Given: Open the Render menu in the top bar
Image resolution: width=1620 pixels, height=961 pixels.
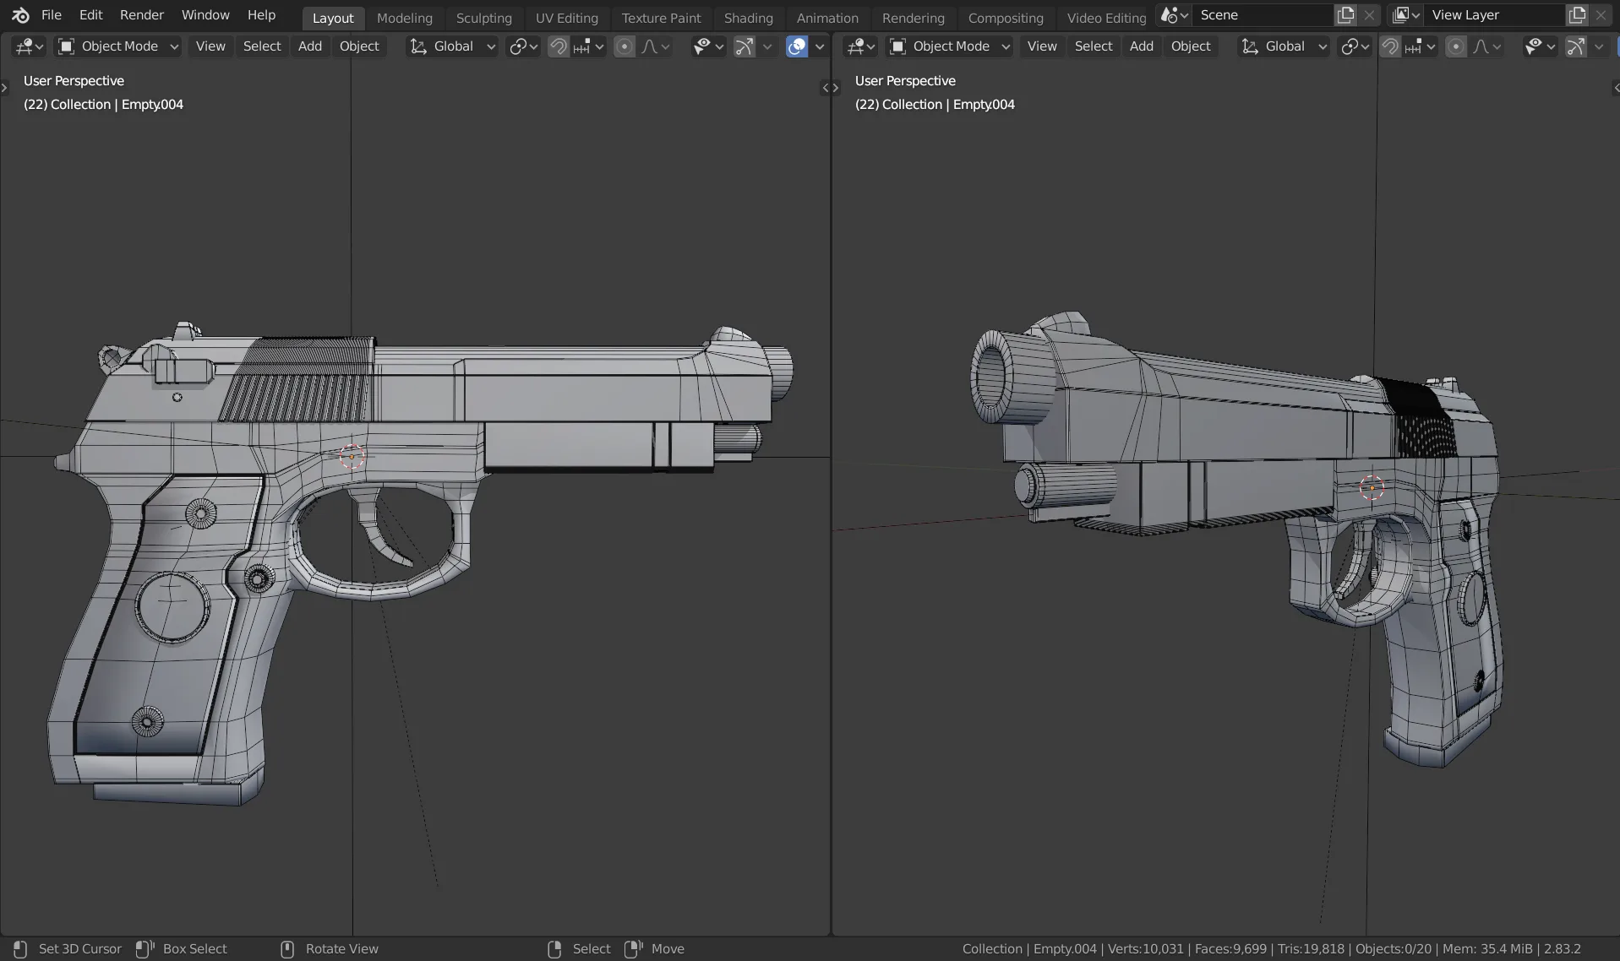Looking at the screenshot, I should [x=141, y=14].
